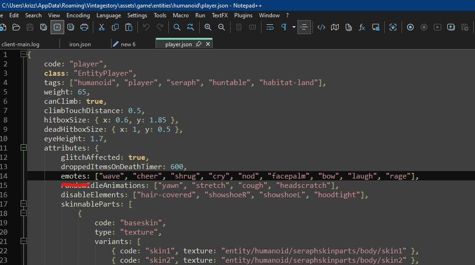
Task: Open the Function List fx icon
Action: pos(362,27)
